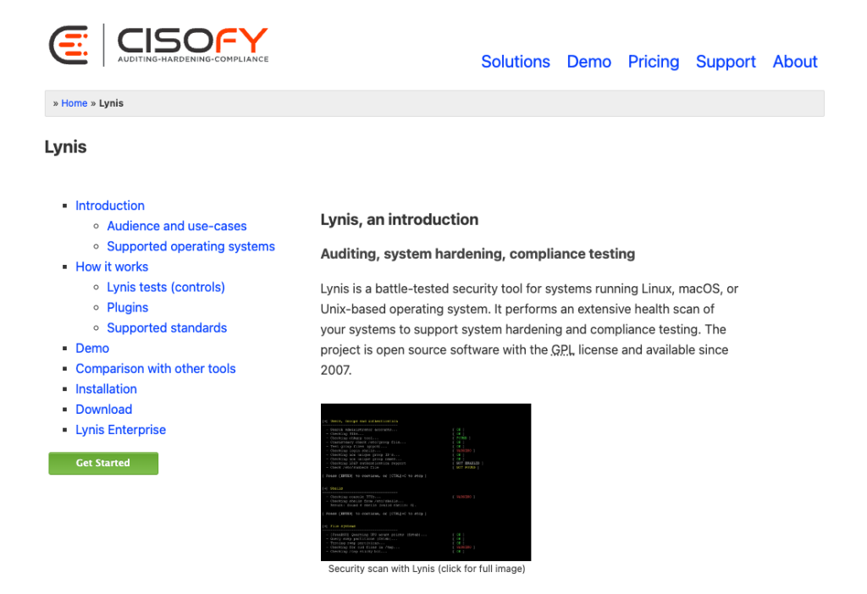This screenshot has height=594, width=867.
Task: Open the Installation guide
Action: (106, 388)
